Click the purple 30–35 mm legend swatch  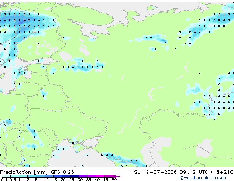(83, 176)
